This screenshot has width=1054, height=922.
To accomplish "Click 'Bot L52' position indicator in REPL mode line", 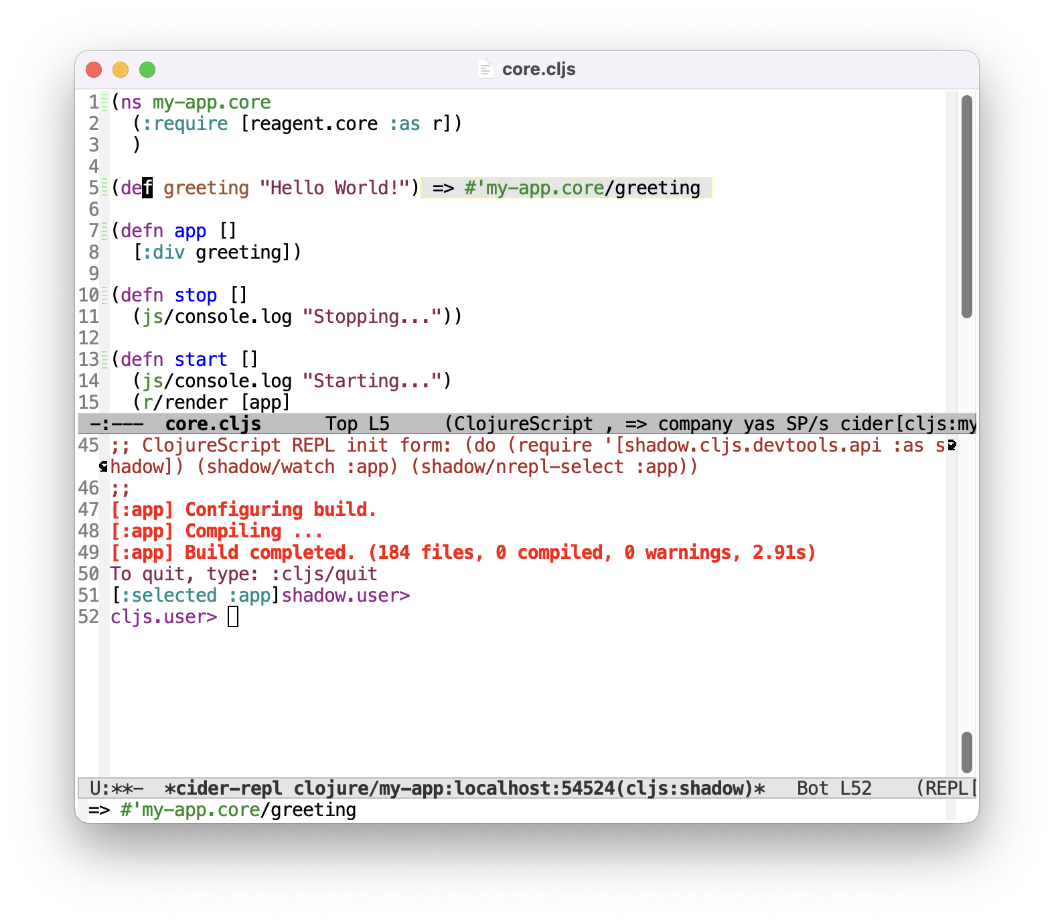I will tap(834, 788).
